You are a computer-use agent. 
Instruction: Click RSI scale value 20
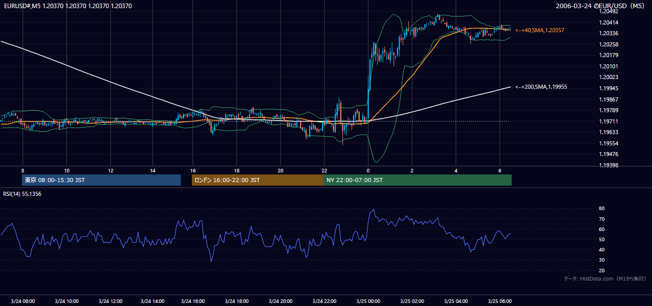601,270
